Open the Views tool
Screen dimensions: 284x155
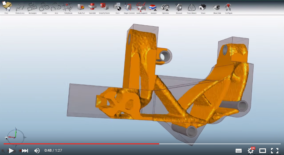[203, 7]
